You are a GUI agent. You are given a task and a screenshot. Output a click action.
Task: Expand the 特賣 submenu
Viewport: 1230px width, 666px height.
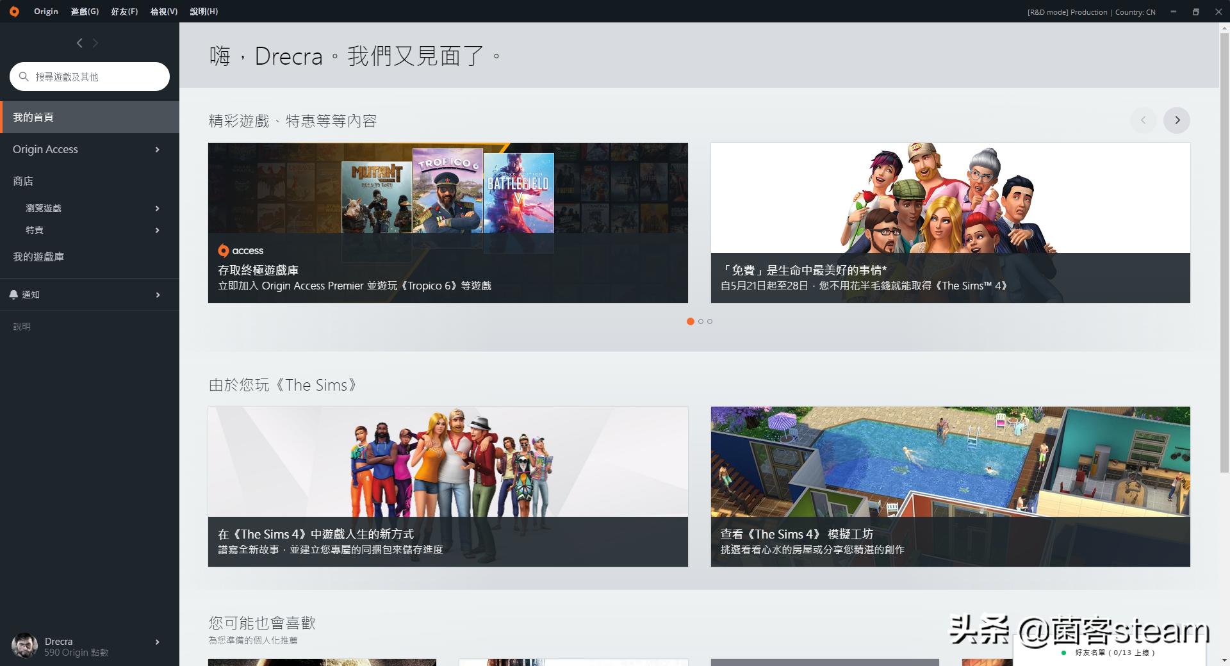(157, 230)
